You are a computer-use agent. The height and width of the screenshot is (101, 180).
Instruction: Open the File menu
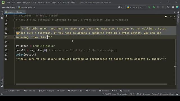[x=9, y=3]
